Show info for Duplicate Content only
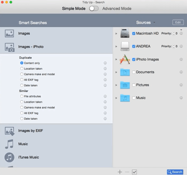This screenshot has width=187, height=175. 105,63
